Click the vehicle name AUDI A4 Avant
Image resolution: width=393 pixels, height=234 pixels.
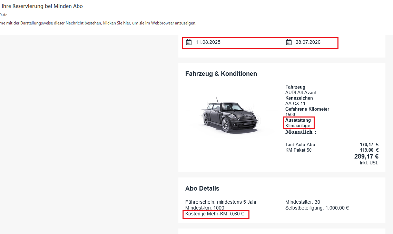click(x=301, y=92)
